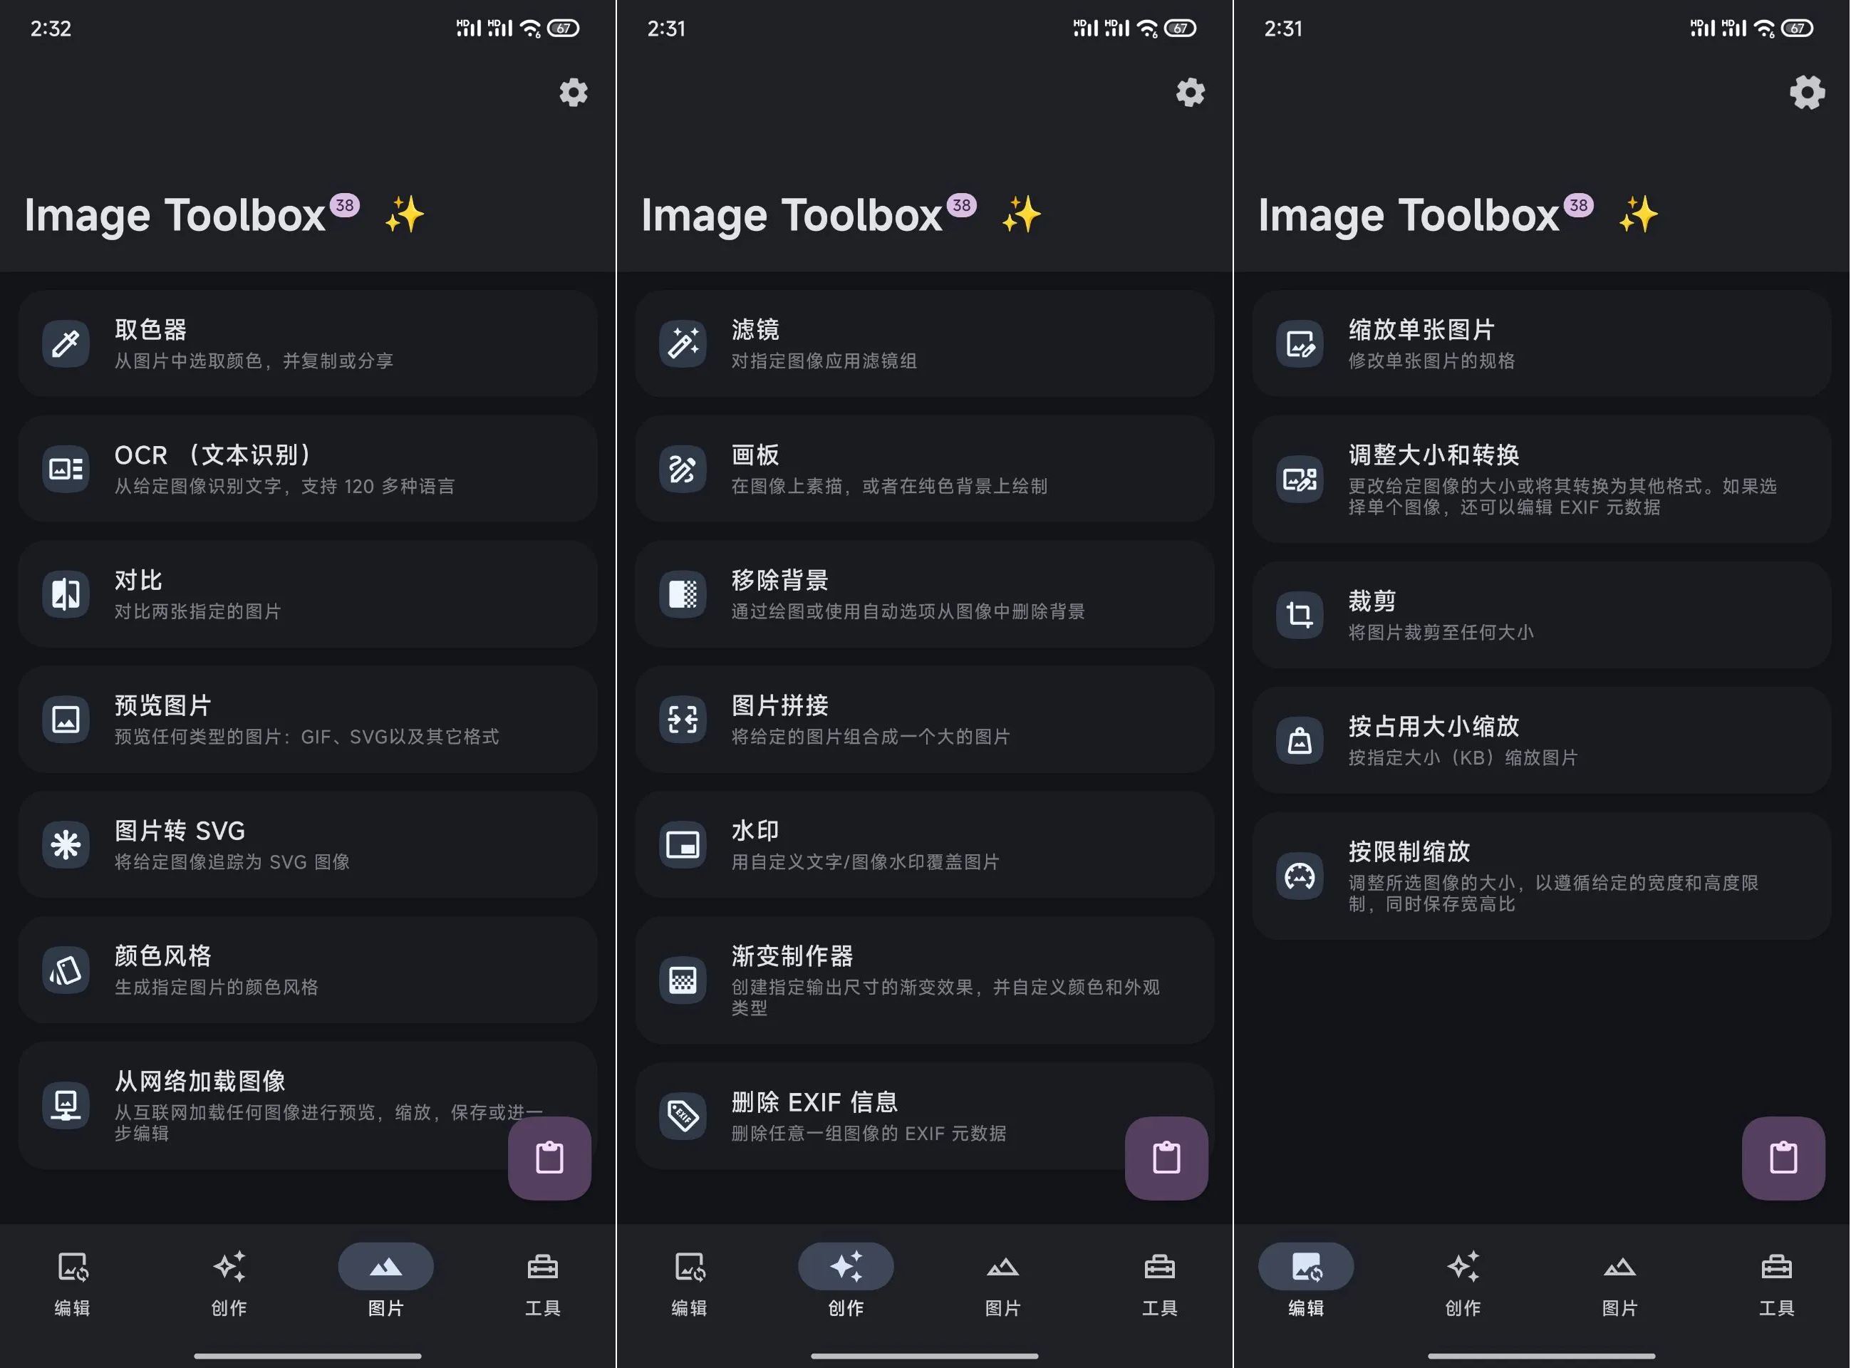The width and height of the screenshot is (1851, 1368).
Task: Switch to the 工具 tools tab
Action: (x=542, y=1282)
